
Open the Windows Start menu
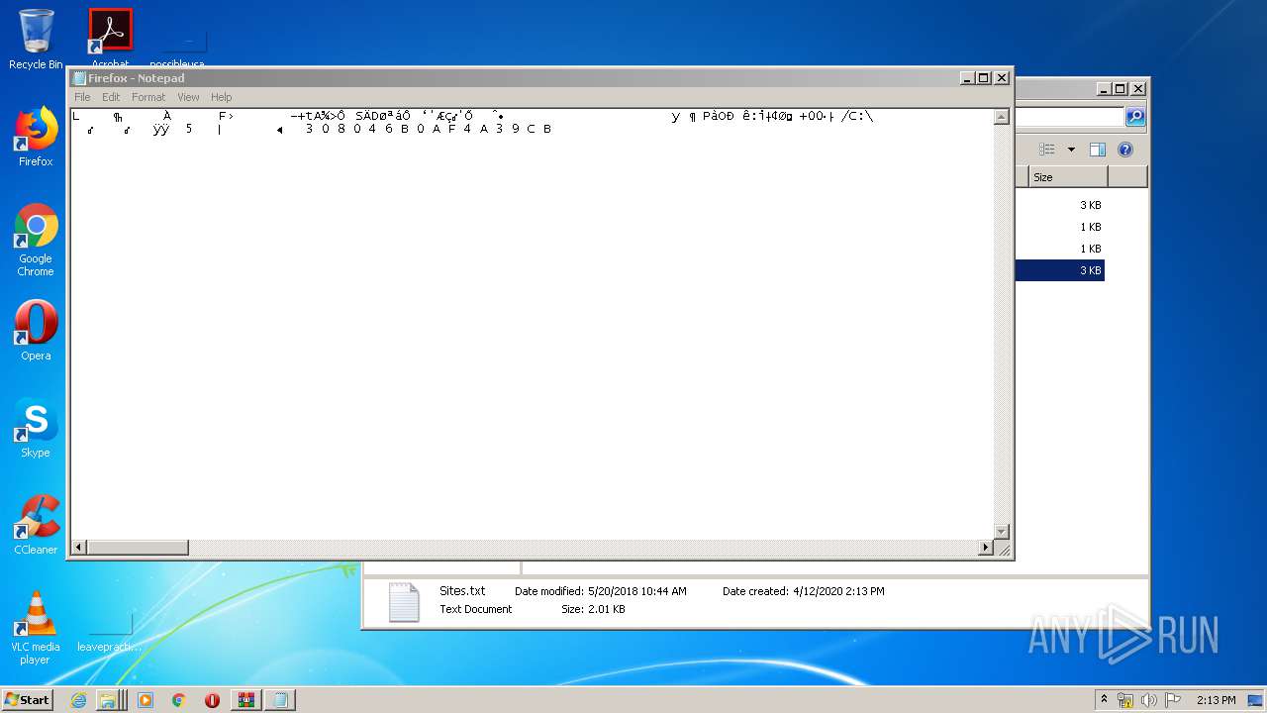tap(28, 700)
